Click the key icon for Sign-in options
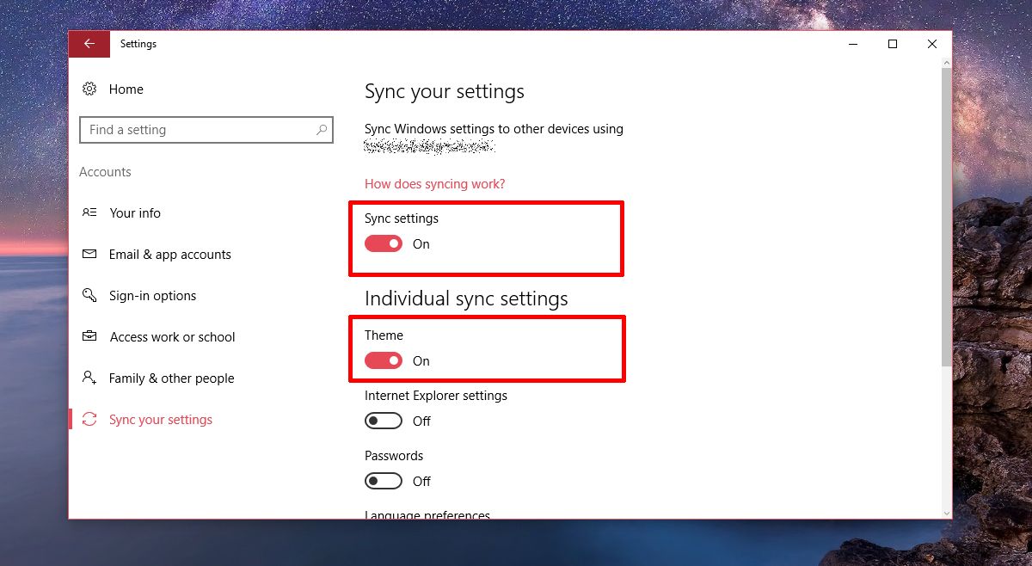Screen dimensions: 1032x566 coord(89,295)
